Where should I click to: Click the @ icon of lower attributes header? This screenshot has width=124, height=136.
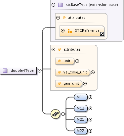tap(60, 49)
